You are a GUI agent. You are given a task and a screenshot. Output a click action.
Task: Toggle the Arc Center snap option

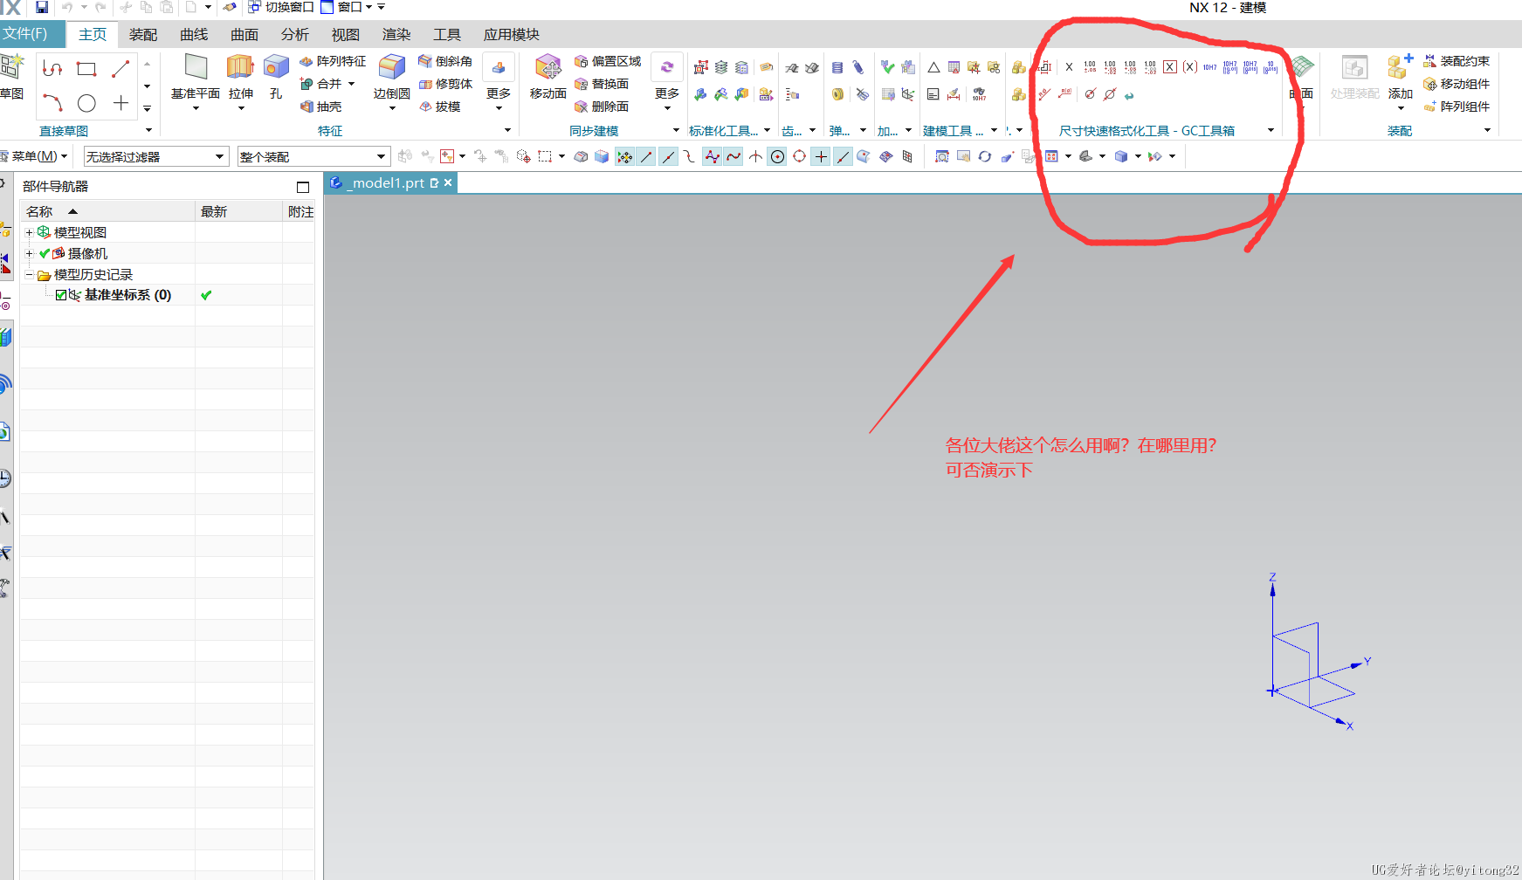click(777, 156)
